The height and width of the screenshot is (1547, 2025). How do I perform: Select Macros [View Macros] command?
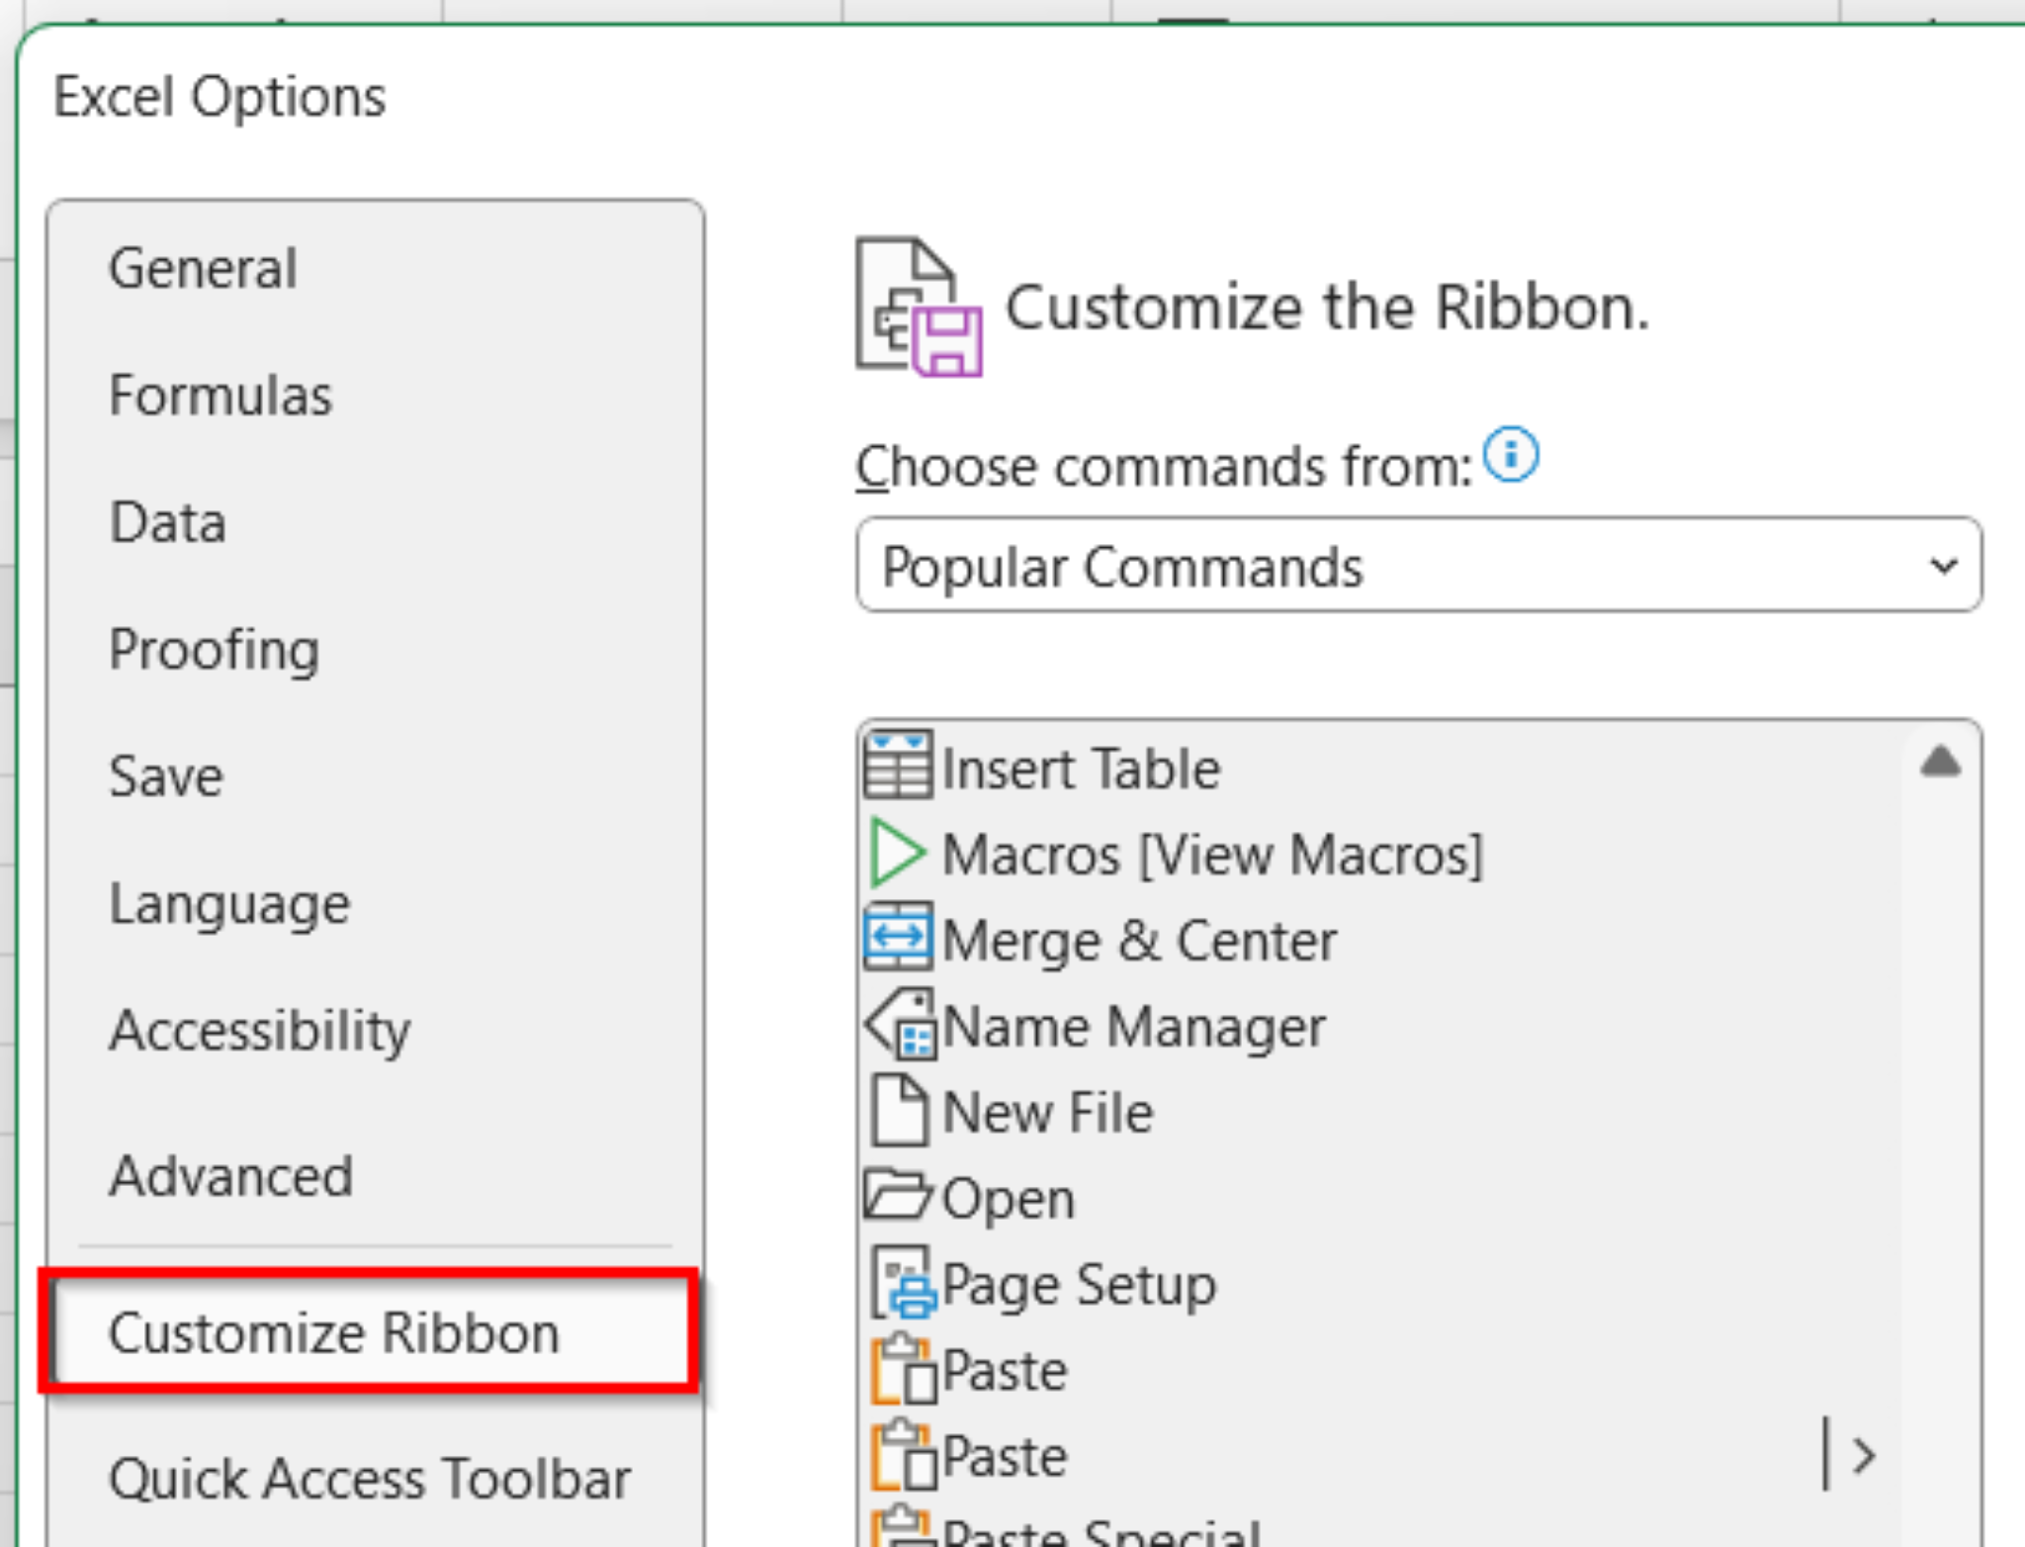1214,854
